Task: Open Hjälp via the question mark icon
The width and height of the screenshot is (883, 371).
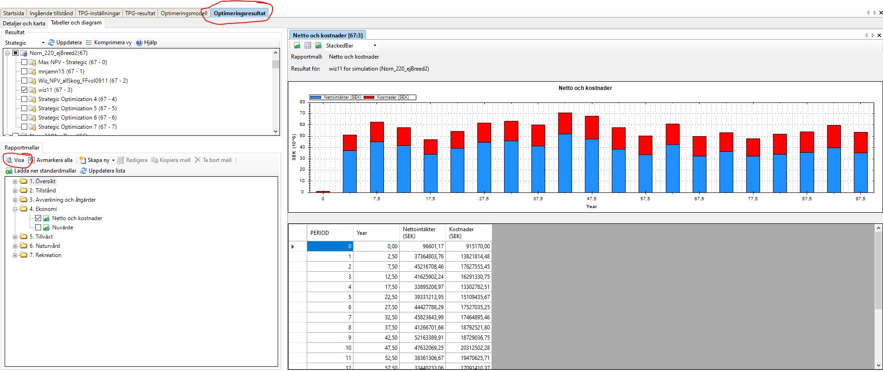Action: point(139,42)
